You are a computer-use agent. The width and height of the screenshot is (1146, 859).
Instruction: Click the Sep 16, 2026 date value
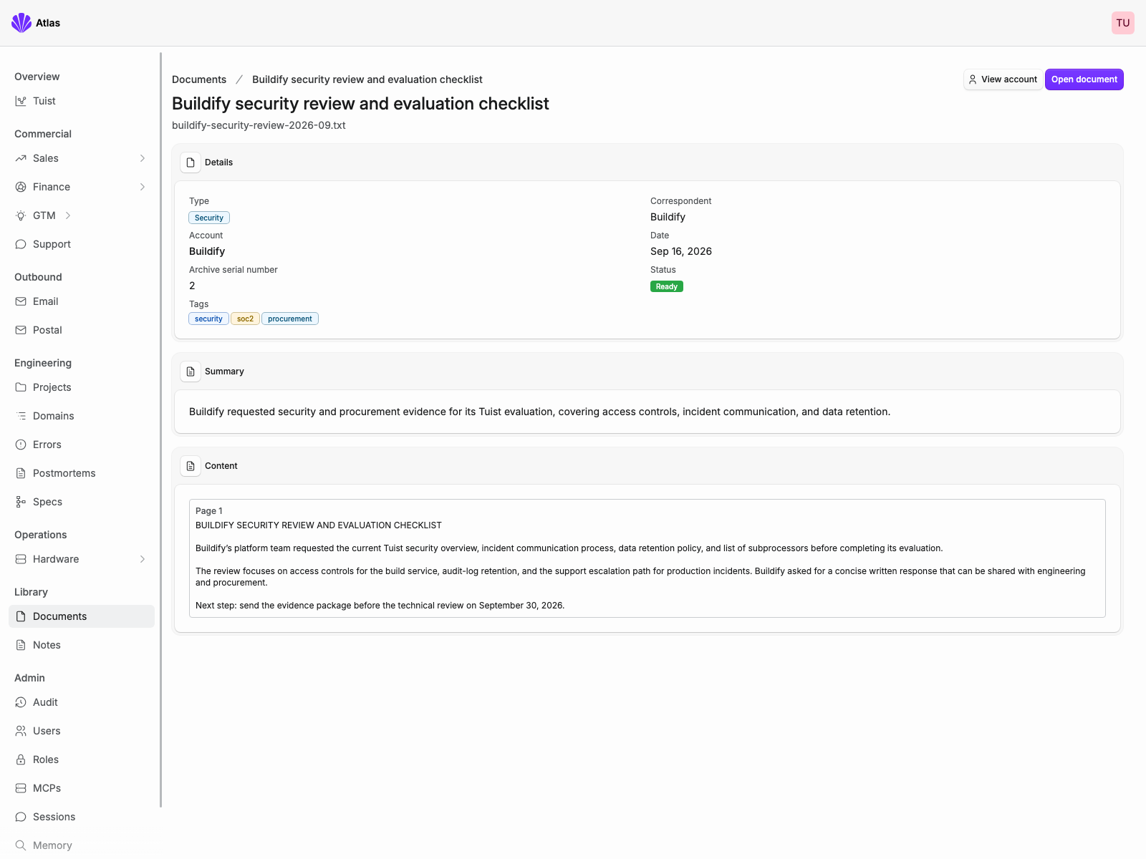point(681,251)
